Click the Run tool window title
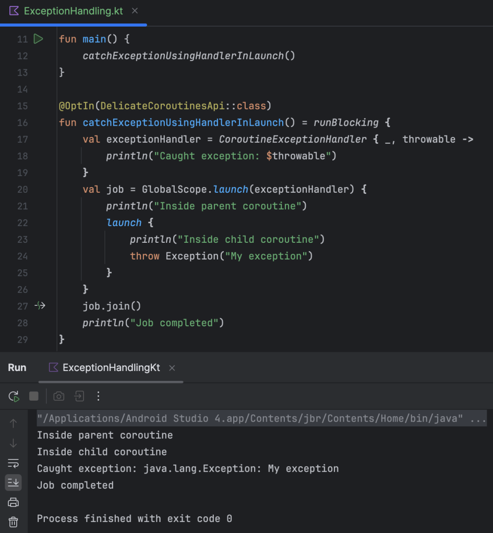The height and width of the screenshot is (533, 493). [x=17, y=368]
